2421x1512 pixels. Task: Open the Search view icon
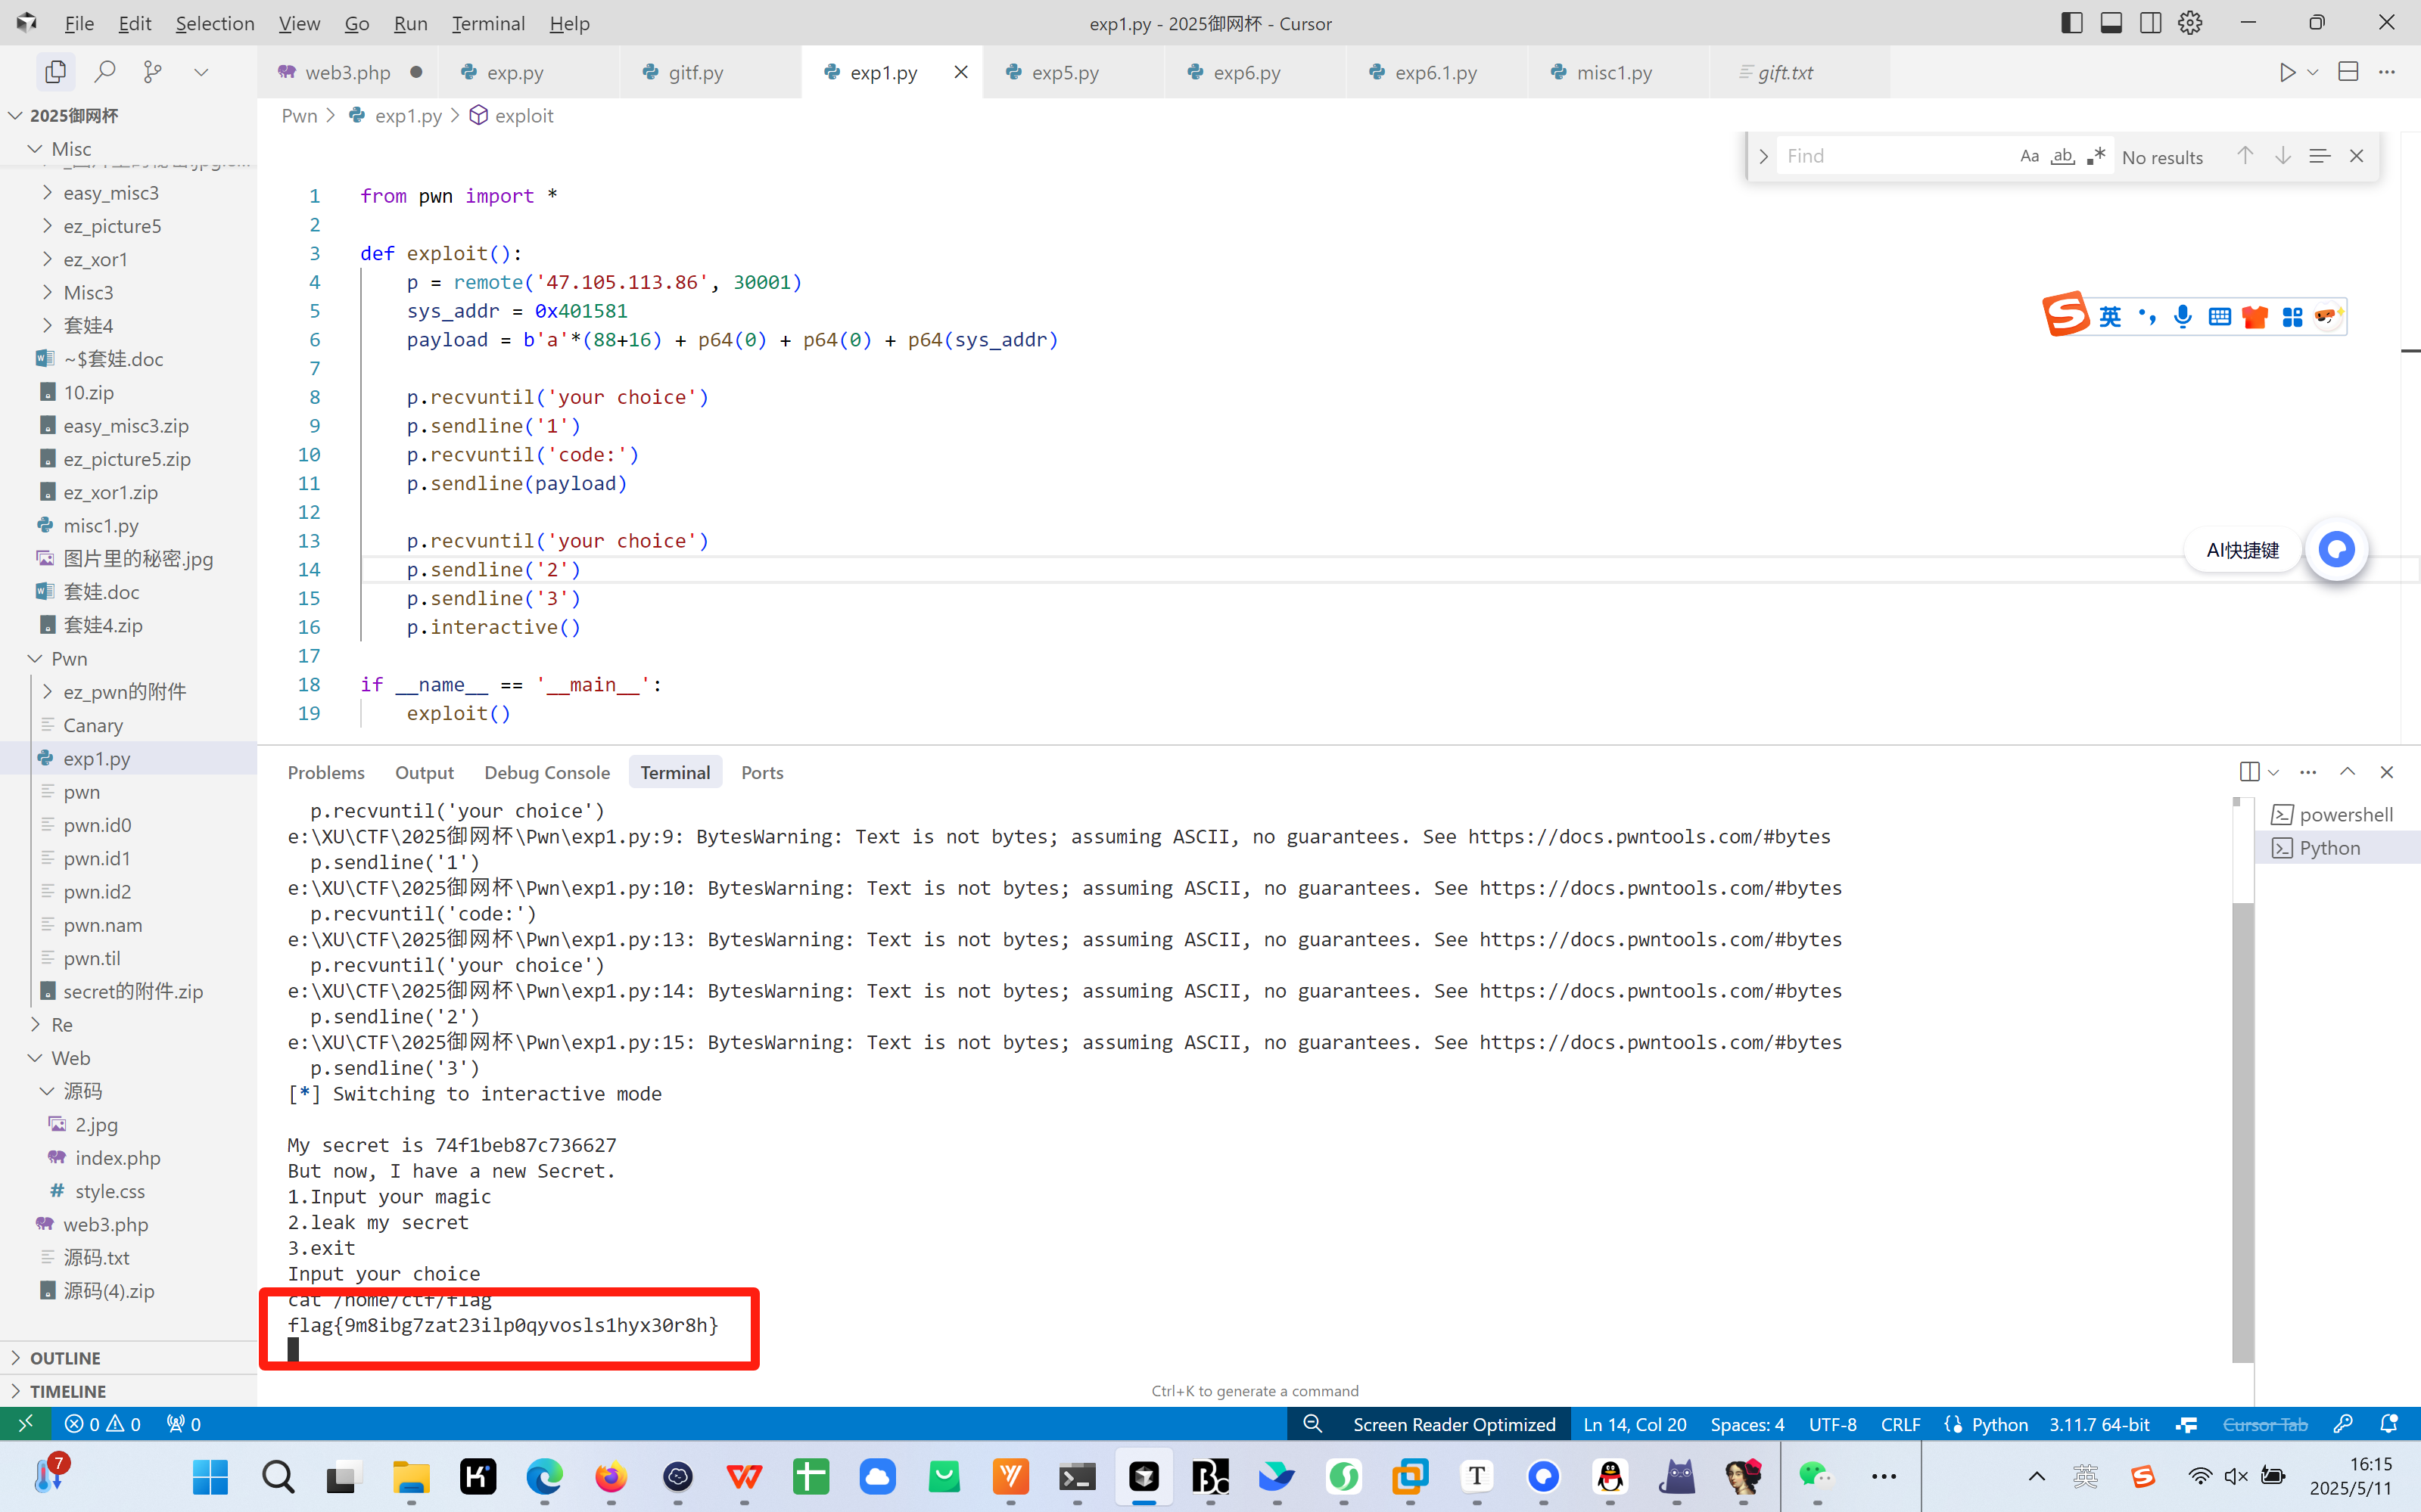pos(104,72)
